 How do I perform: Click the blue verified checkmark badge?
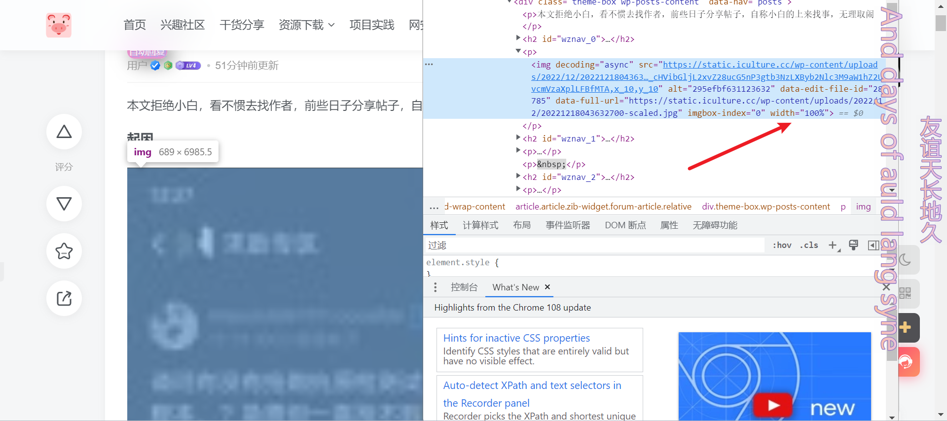click(x=155, y=66)
